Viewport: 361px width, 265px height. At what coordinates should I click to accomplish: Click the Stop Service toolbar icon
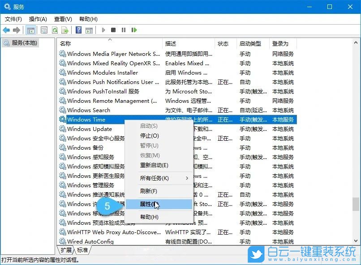(x=113, y=30)
